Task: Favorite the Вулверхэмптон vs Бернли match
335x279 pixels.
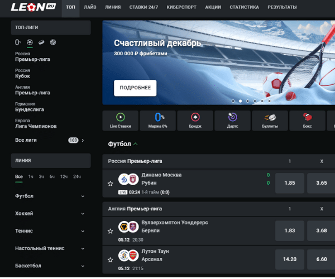Action: click(110, 231)
